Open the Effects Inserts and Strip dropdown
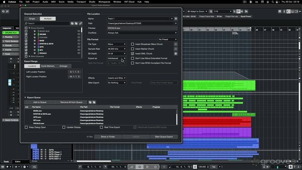 [x=117, y=78]
